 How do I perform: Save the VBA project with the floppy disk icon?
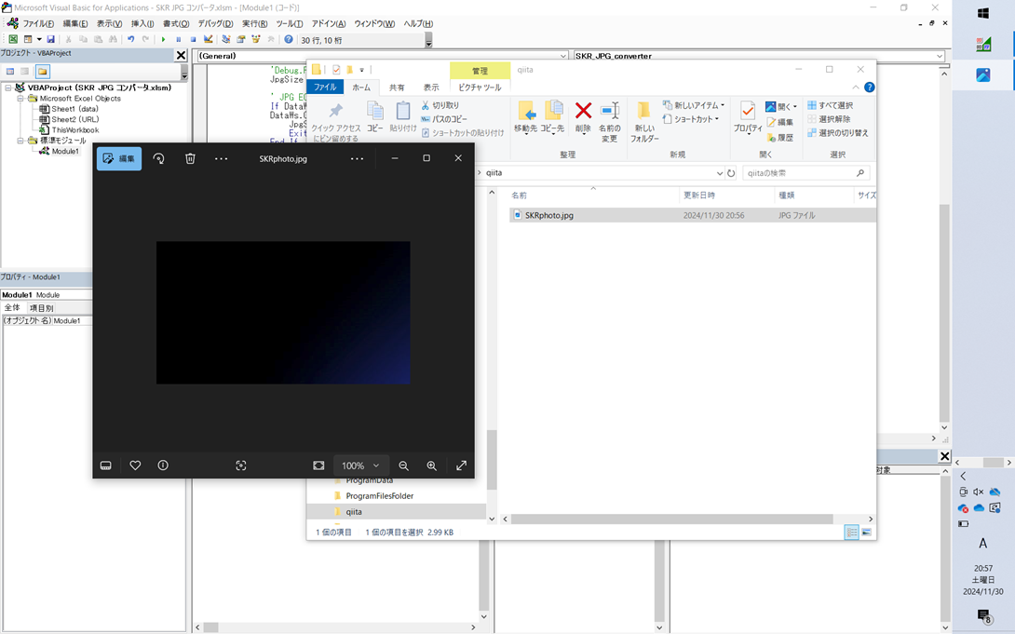tap(50, 39)
